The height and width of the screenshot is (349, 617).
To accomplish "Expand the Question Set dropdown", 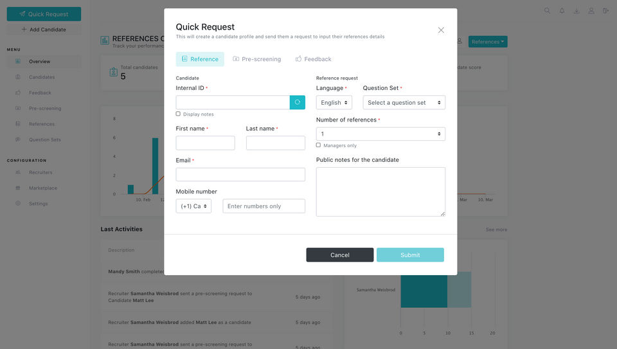I will tap(404, 102).
